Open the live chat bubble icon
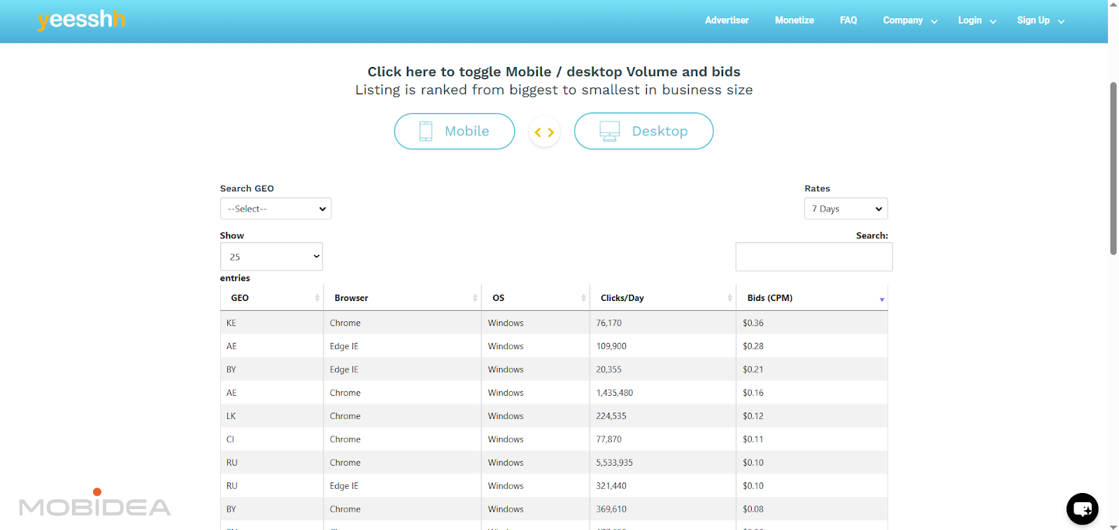 [1082, 508]
